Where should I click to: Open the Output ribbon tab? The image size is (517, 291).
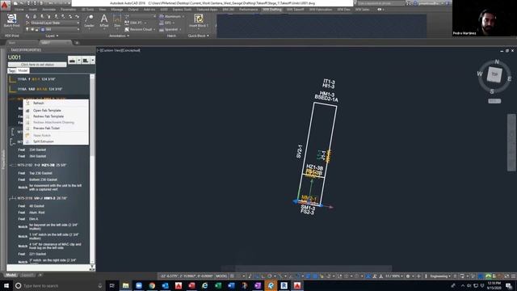point(133,10)
